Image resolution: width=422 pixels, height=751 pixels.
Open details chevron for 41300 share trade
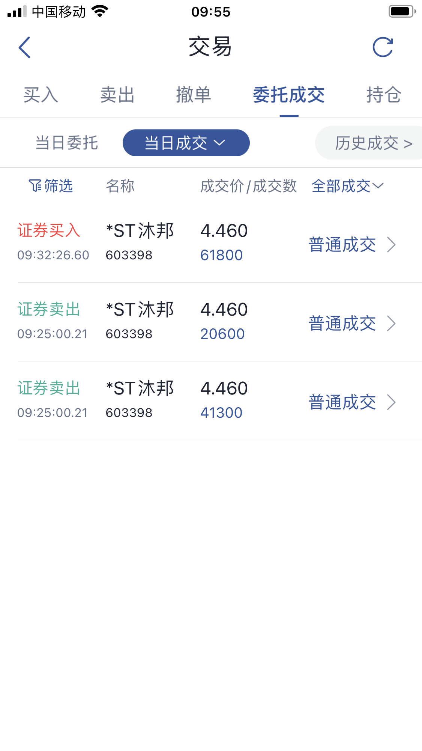[391, 402]
